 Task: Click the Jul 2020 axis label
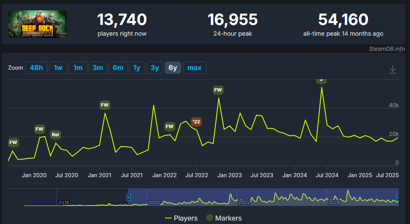[67, 175]
